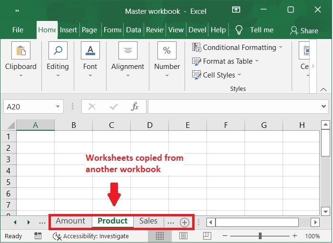Expand the Conditional Formatting dropdown arrow
This screenshot has height=243, width=333.
click(281, 47)
